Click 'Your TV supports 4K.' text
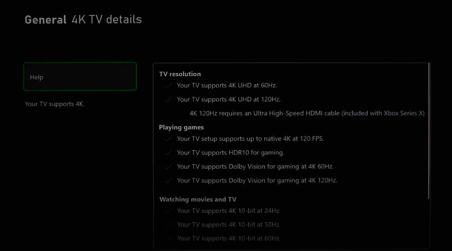This screenshot has width=452, height=251. pyautogui.click(x=54, y=104)
